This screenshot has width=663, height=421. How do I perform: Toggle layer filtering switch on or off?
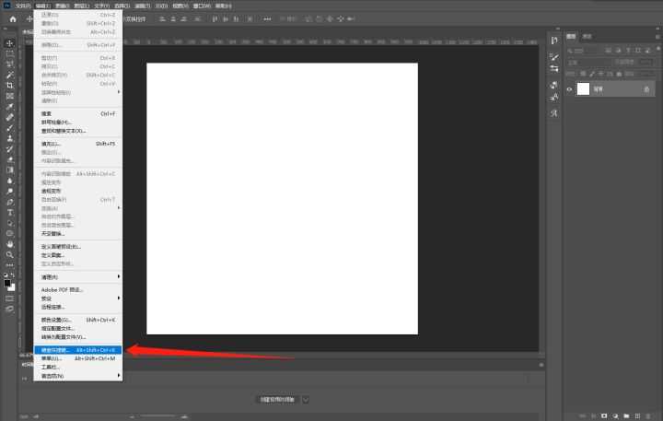pyautogui.click(x=658, y=51)
